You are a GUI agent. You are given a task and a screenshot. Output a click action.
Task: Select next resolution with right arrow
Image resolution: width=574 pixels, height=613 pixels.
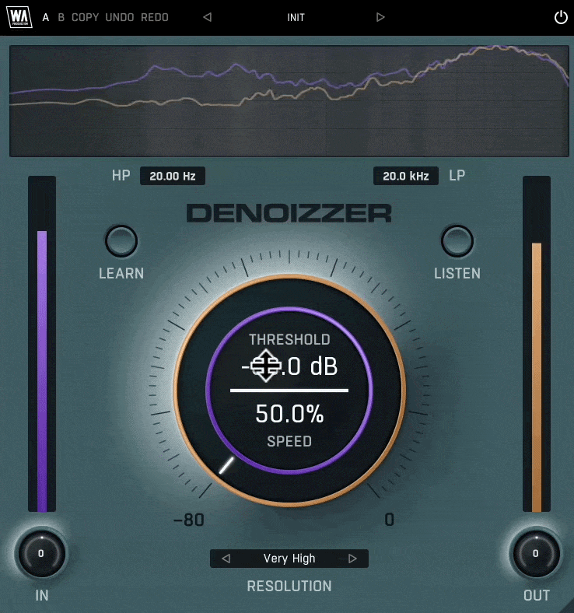352,559
